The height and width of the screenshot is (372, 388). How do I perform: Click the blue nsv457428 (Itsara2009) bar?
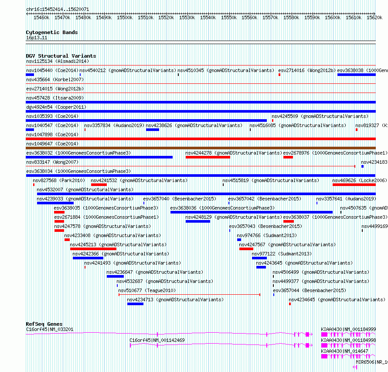click(x=201, y=102)
